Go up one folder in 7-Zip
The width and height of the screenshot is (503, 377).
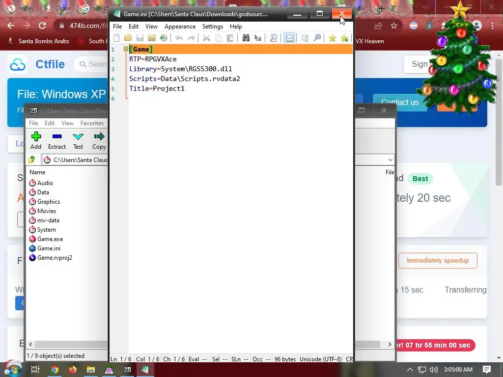point(32,160)
